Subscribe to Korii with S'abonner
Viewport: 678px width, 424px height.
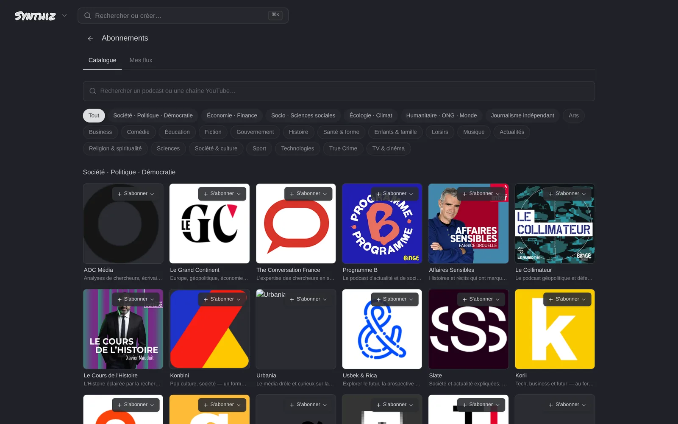(567, 299)
